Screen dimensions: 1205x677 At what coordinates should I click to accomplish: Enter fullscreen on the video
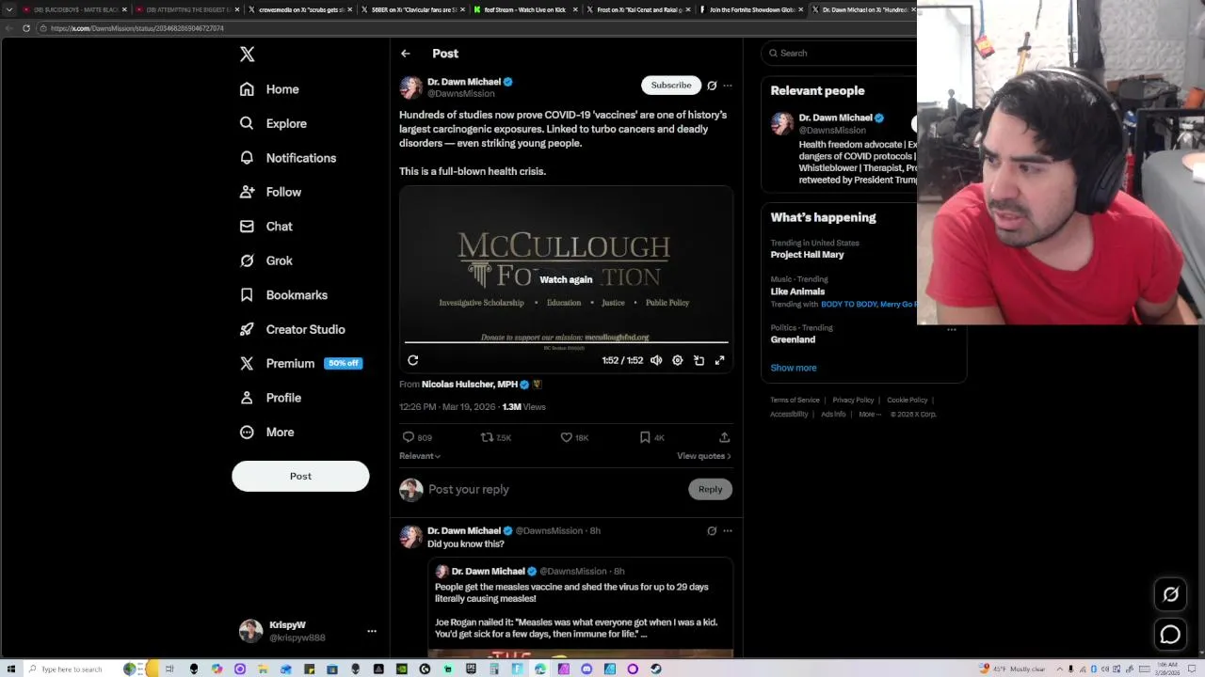point(719,360)
